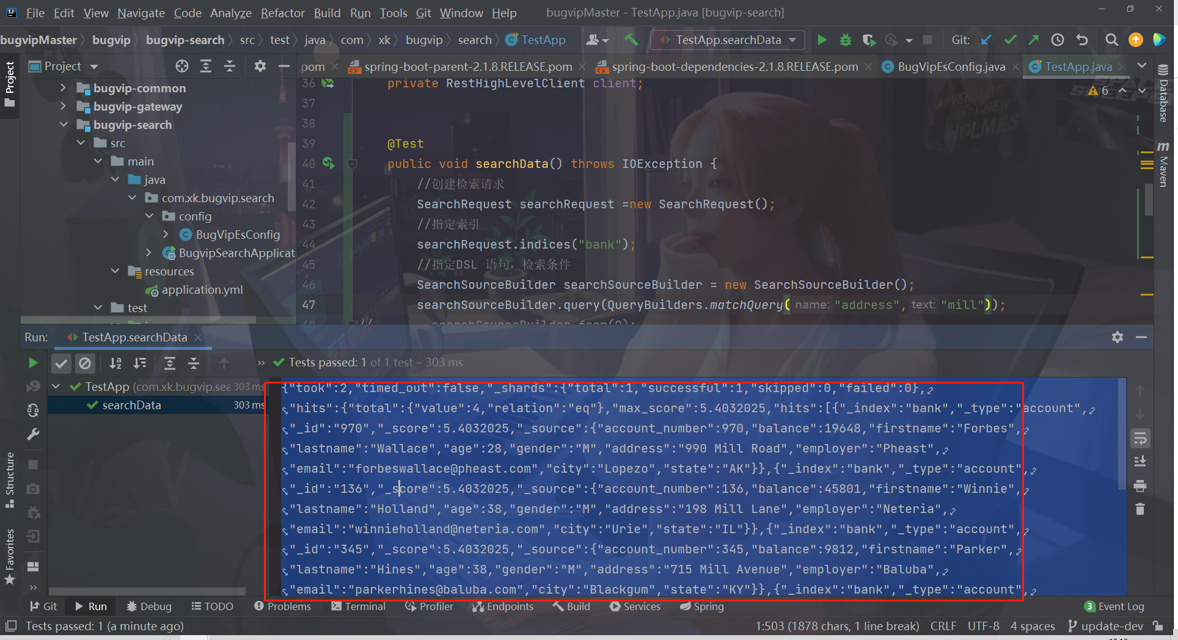The image size is (1178, 640).
Task: Open Search Everywhere with the magnifier icon
Action: tap(1111, 40)
